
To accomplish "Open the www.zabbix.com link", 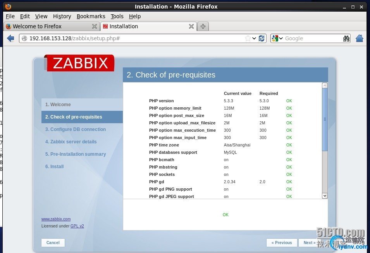I will point(56,219).
